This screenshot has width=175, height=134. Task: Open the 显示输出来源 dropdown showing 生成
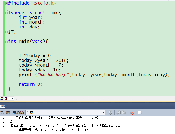[x=65, y=113]
